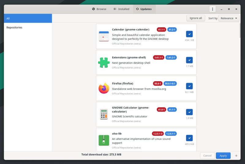Click the 1.7 MB size label

coord(189,66)
